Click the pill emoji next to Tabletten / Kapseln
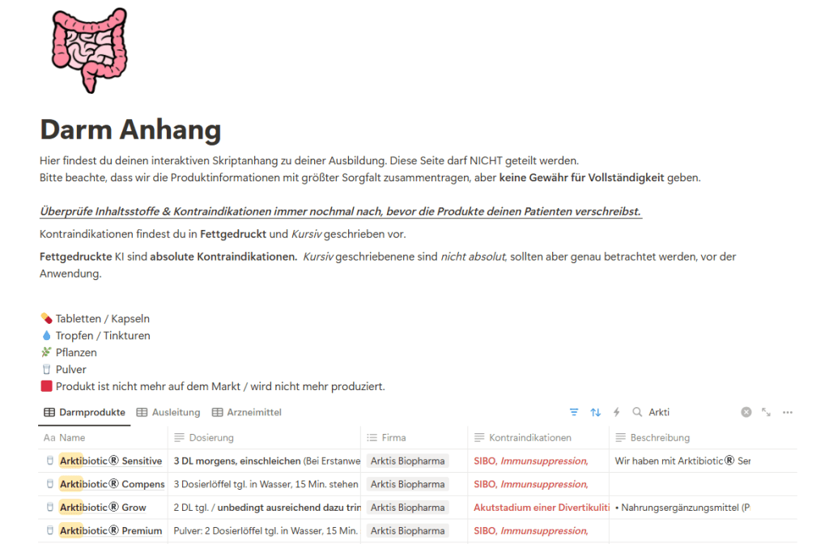The width and height of the screenshot is (829, 544). (46, 318)
